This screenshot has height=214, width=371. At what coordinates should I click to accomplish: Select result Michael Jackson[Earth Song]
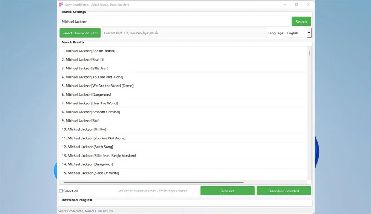[x=183, y=147]
